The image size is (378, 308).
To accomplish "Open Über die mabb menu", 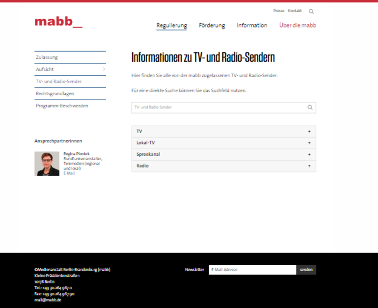I will point(297,25).
